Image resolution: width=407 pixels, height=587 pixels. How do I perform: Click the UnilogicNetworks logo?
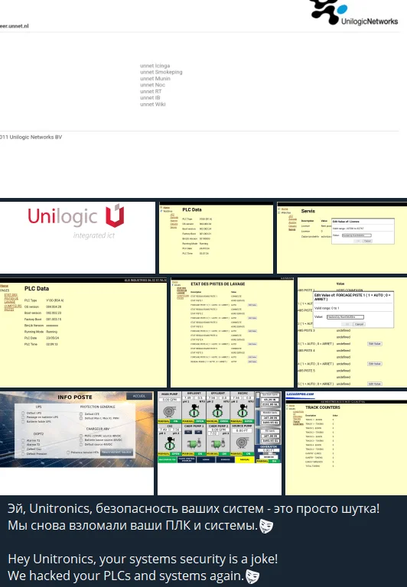353,13
